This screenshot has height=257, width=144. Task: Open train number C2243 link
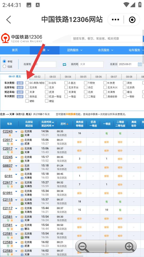8,131
